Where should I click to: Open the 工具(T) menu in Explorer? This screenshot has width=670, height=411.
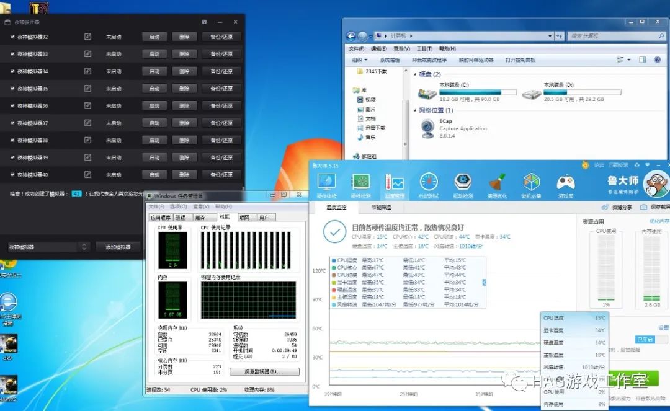tap(424, 48)
